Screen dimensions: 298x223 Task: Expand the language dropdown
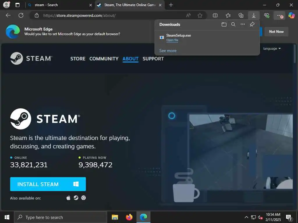click(x=272, y=49)
